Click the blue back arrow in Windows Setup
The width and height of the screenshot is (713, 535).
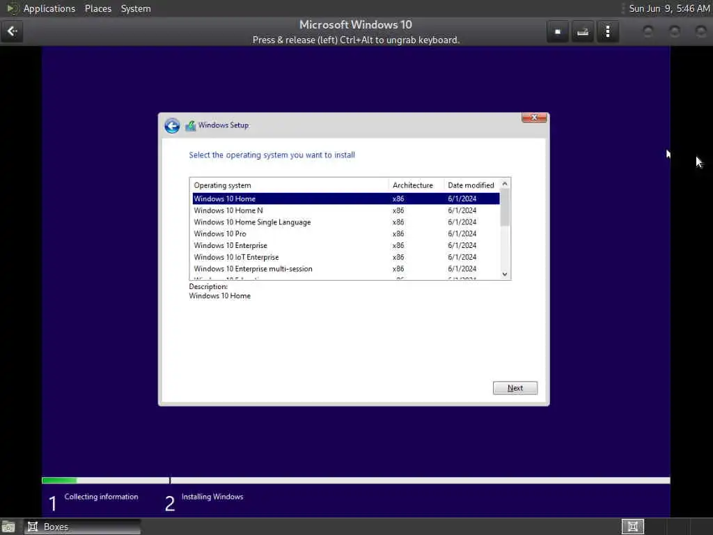pyautogui.click(x=172, y=125)
